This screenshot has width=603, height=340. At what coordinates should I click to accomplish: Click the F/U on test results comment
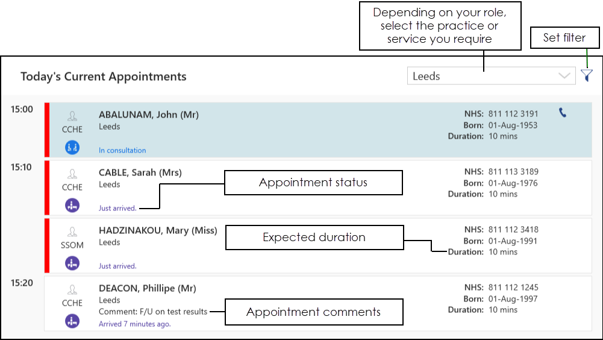pyautogui.click(x=153, y=312)
